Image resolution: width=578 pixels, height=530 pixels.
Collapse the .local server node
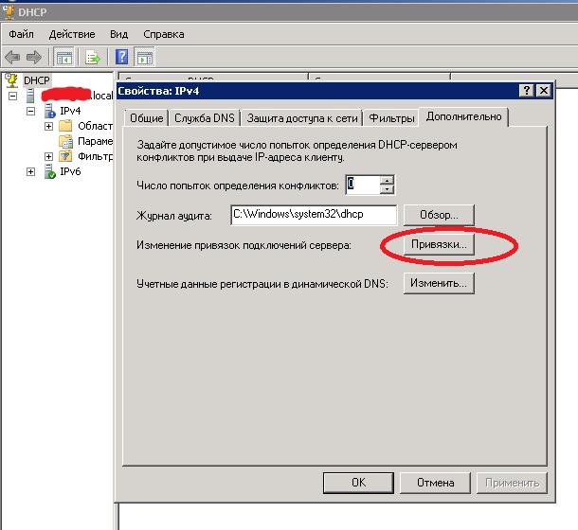pyautogui.click(x=13, y=96)
